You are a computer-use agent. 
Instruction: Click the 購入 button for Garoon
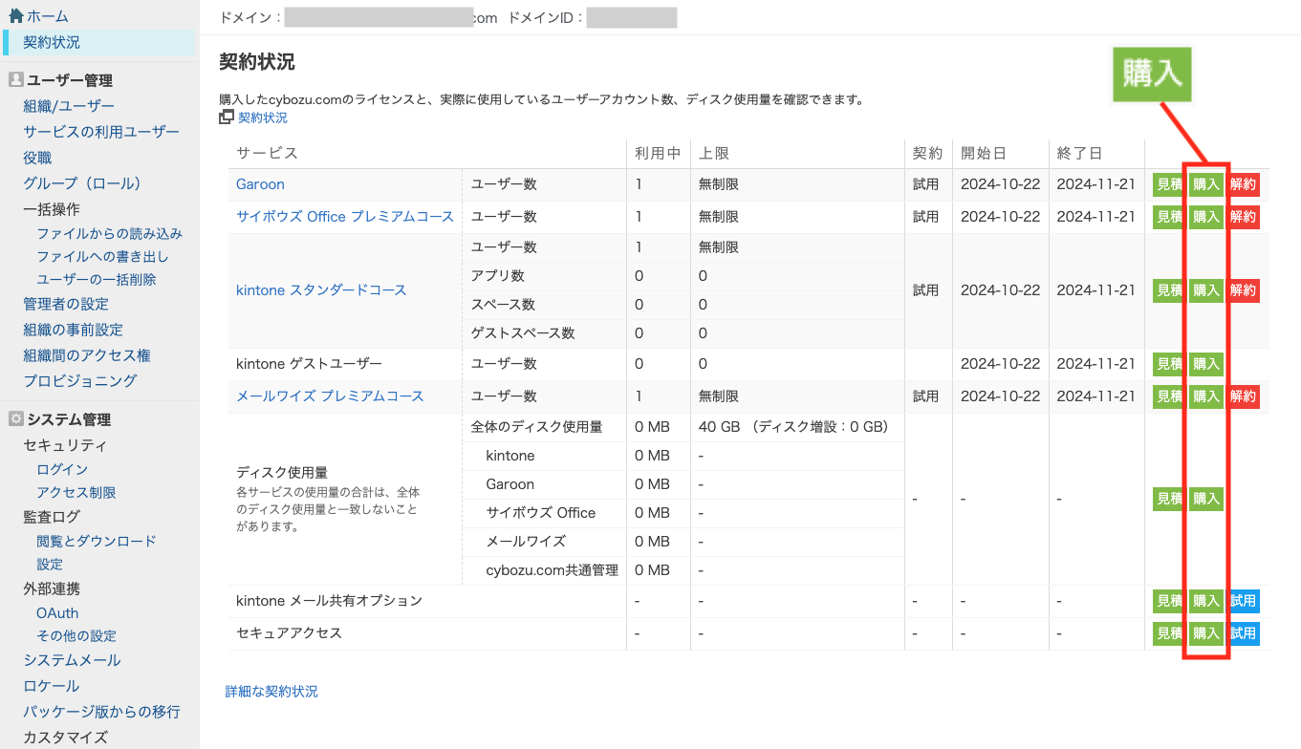1206,184
